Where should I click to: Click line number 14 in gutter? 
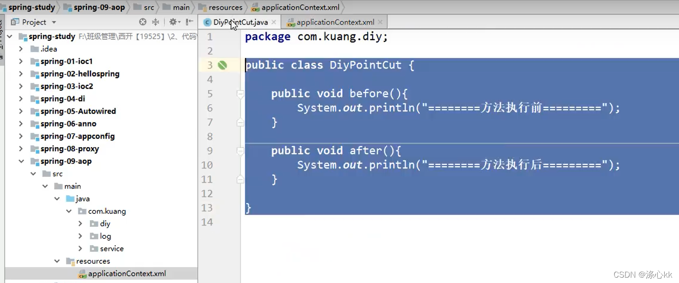(x=207, y=222)
